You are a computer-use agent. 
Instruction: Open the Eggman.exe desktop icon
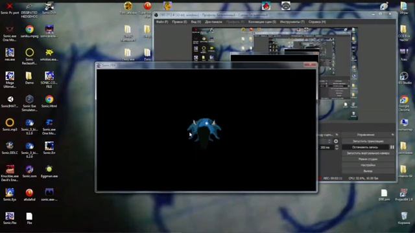[49, 169]
